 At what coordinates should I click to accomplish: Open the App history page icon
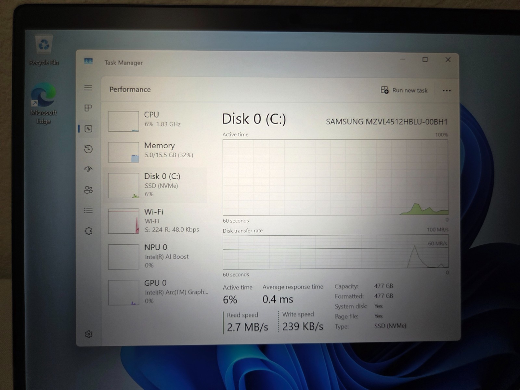tap(88, 149)
